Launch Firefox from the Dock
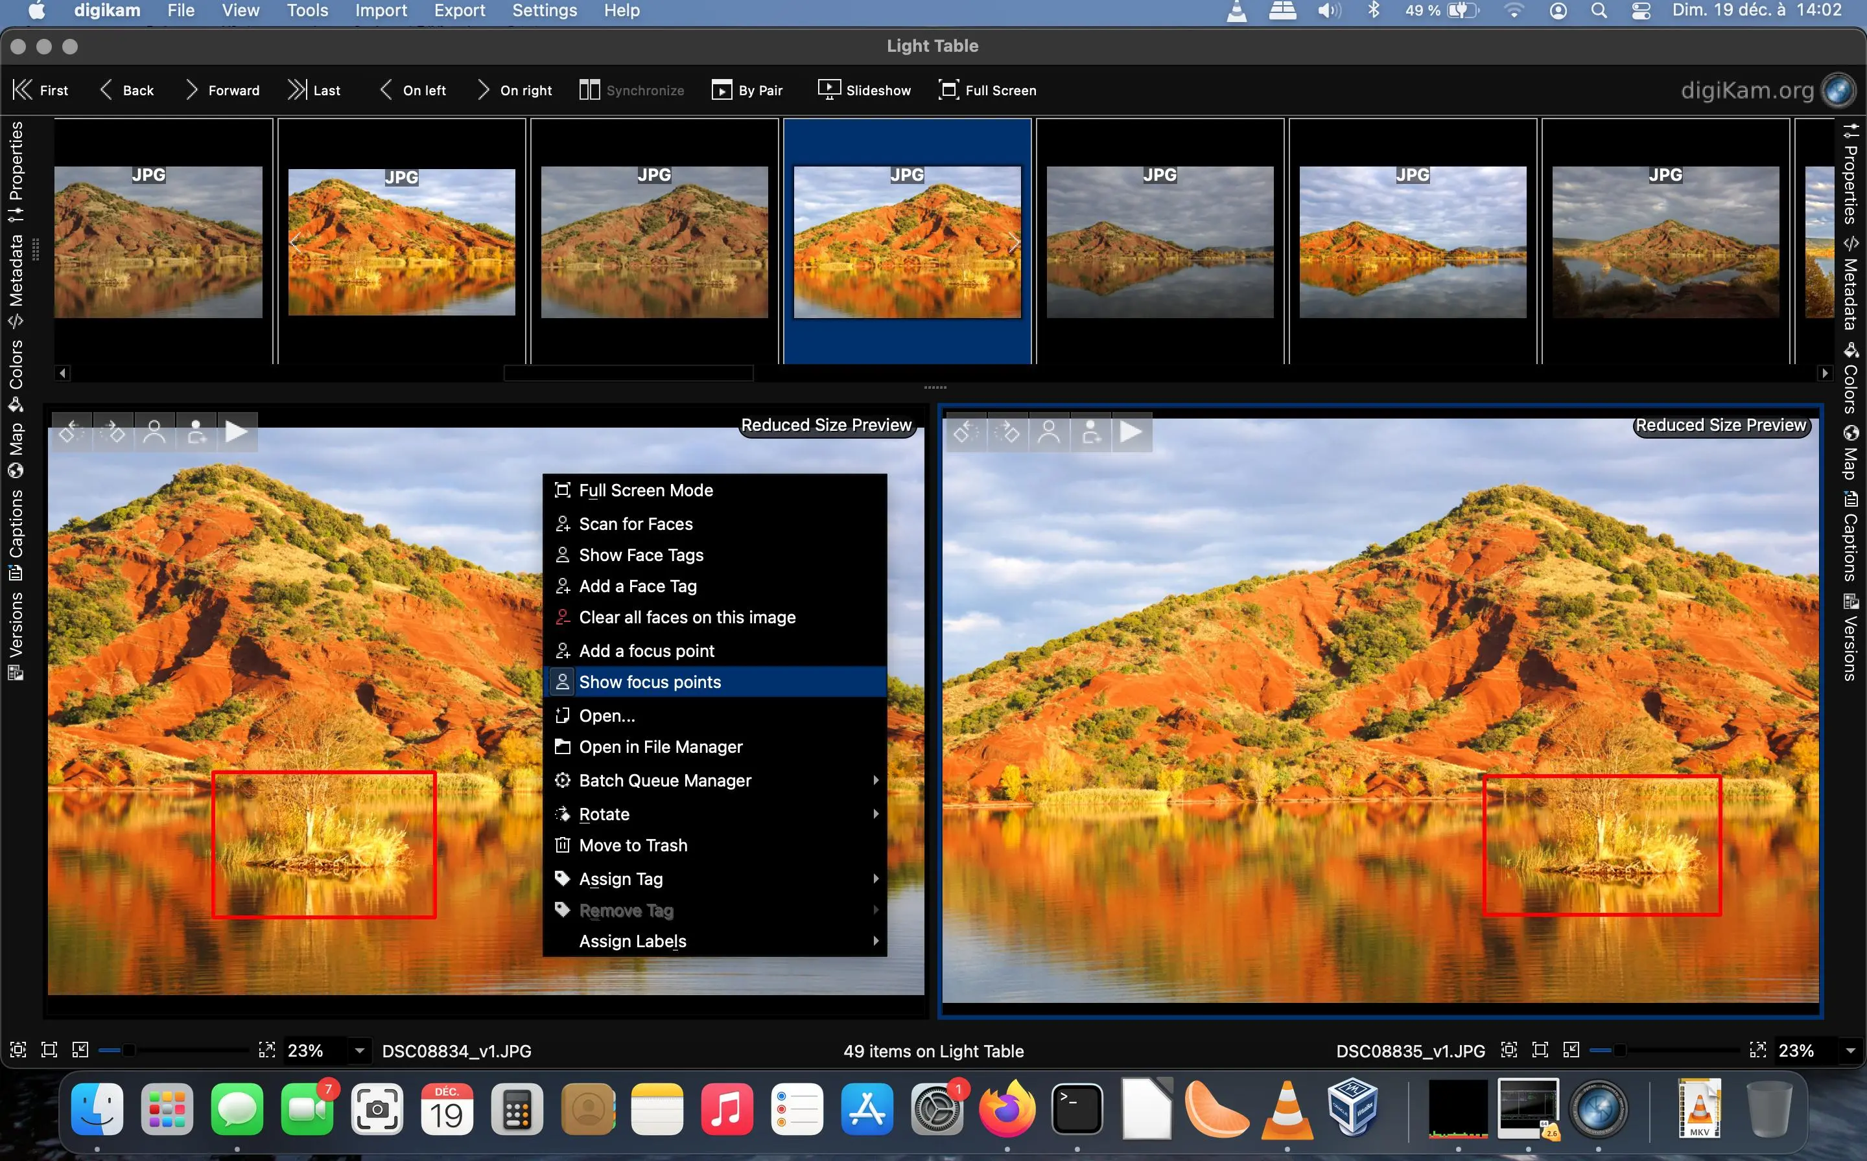The image size is (1867, 1161). coord(1007,1110)
